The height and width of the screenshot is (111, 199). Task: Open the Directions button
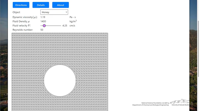[x=21, y=5]
